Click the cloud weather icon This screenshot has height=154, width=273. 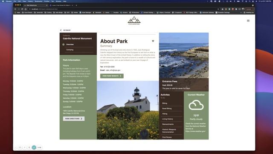click(x=196, y=105)
